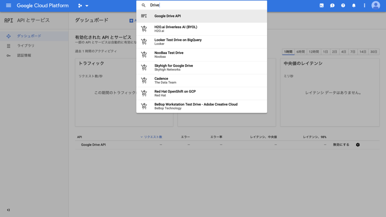The height and width of the screenshot is (217, 386).
Task: Click the 認証情報 key icon
Action: click(x=9, y=55)
